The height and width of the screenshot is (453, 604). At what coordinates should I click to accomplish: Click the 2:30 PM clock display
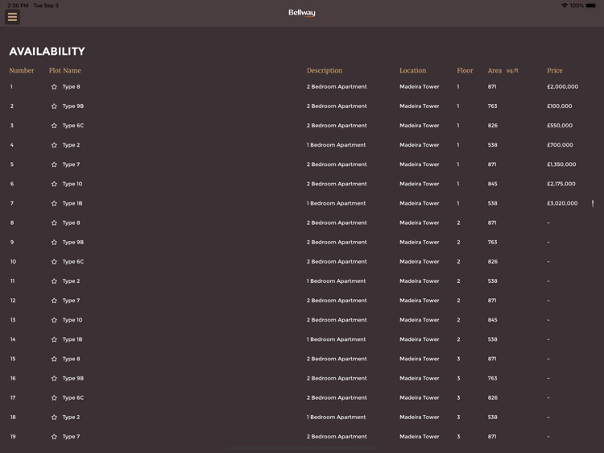click(18, 6)
